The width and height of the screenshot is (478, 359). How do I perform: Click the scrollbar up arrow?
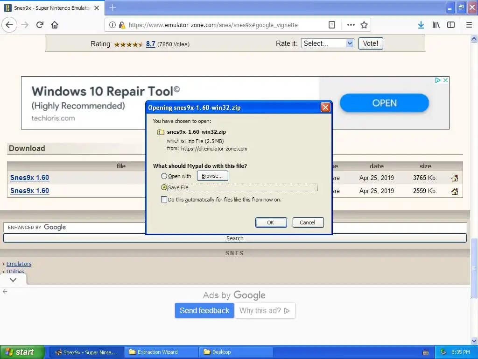click(474, 38)
